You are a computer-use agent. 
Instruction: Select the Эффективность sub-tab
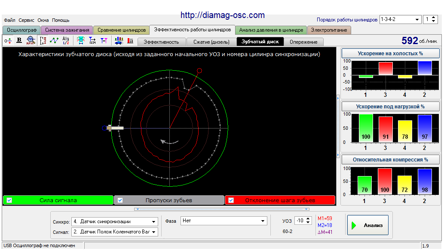[161, 42]
